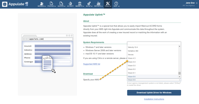Select Vision 5.0 from the AMS list

point(153,66)
